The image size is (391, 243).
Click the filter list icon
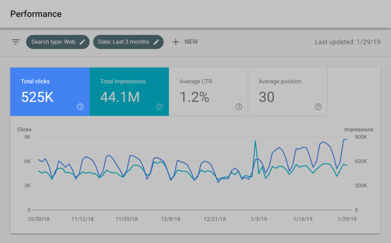click(x=15, y=42)
